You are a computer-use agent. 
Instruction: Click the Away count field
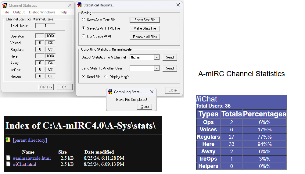40,62
